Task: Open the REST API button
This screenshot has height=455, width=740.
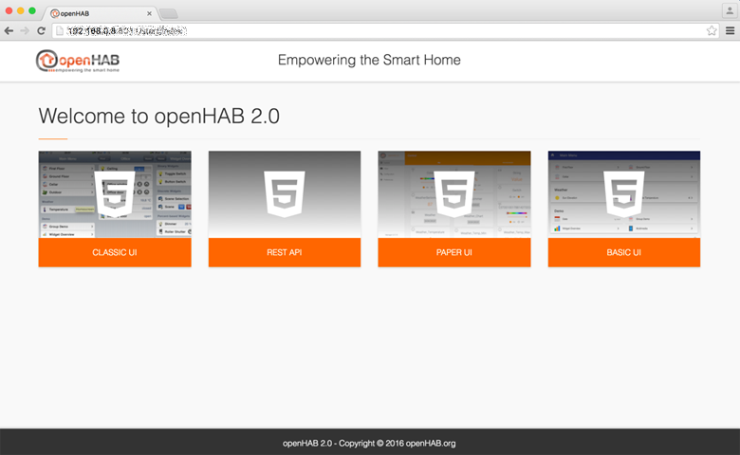Action: coord(285,252)
